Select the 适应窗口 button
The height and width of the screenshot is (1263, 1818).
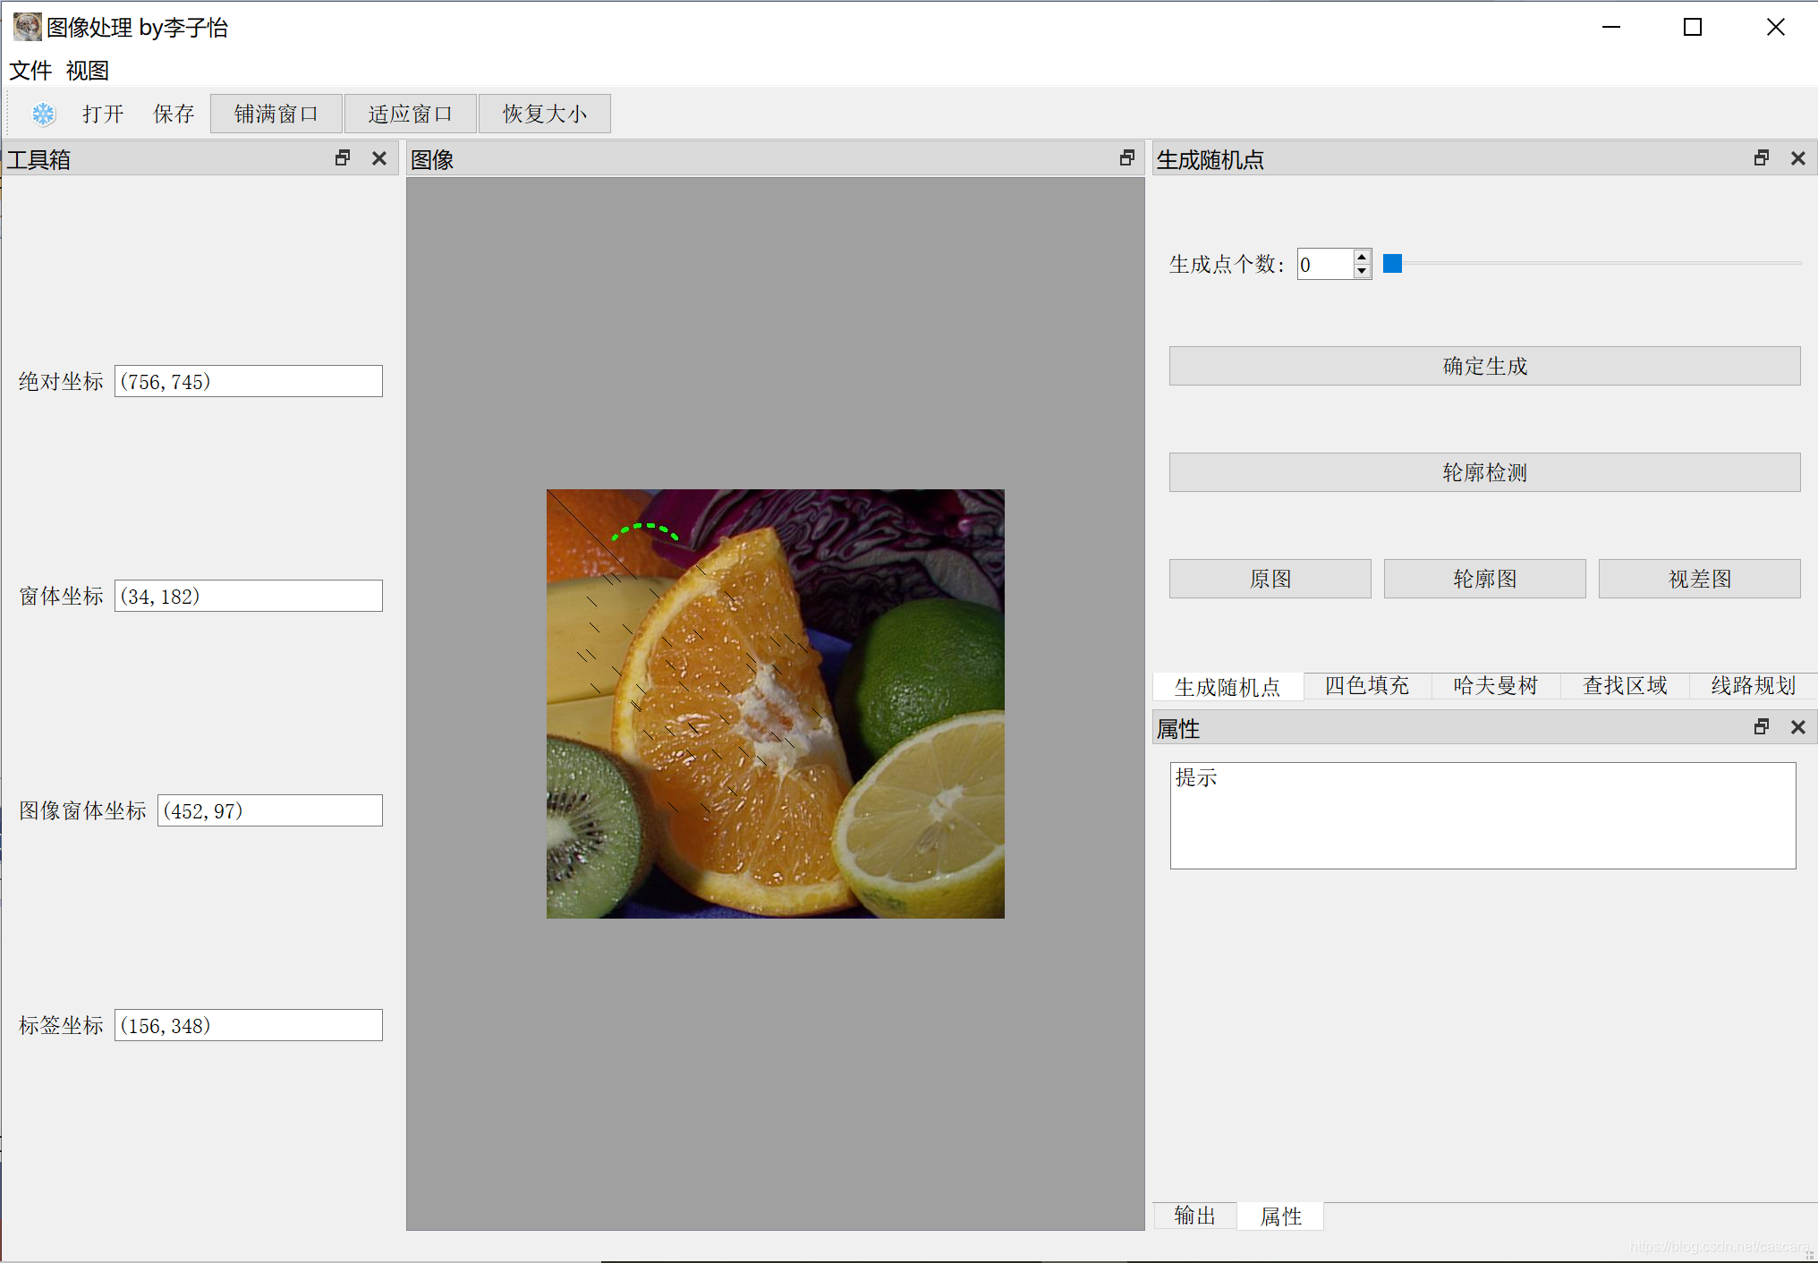411,114
